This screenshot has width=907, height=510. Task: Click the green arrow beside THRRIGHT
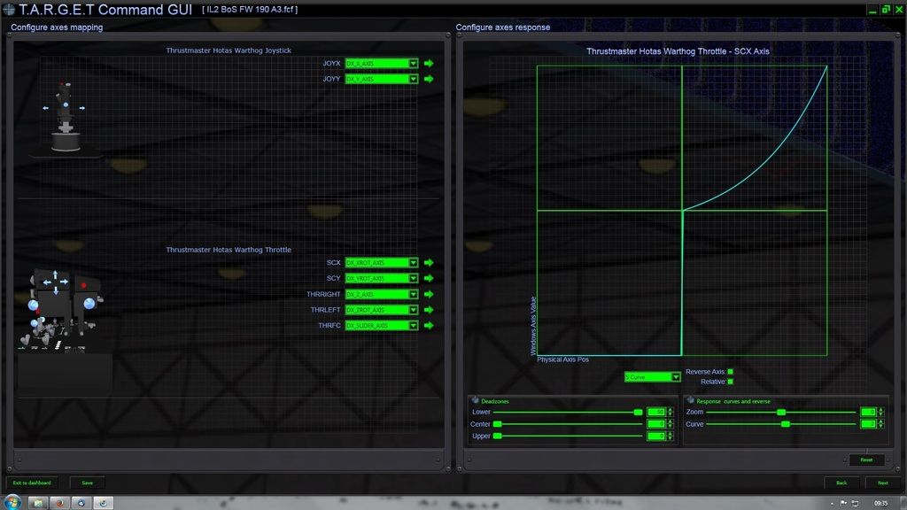coord(429,294)
